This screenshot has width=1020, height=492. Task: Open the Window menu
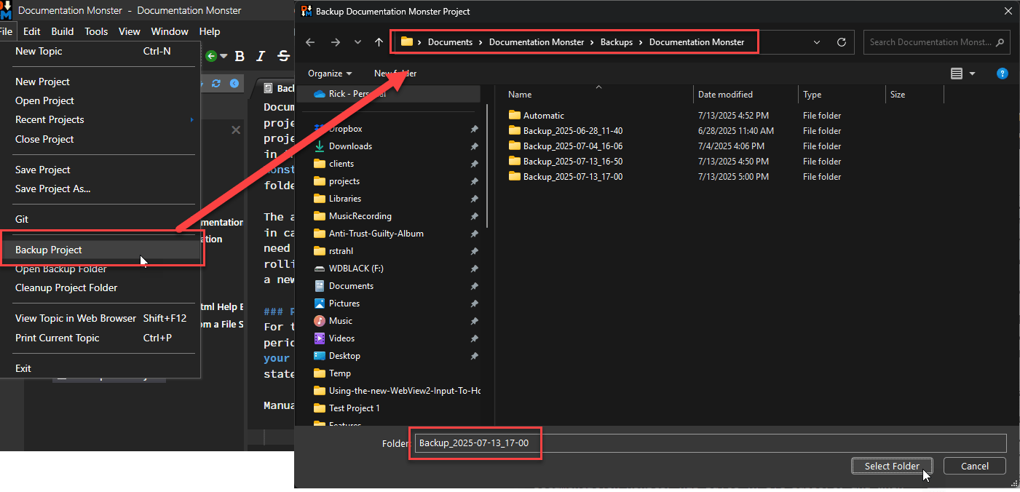(170, 31)
